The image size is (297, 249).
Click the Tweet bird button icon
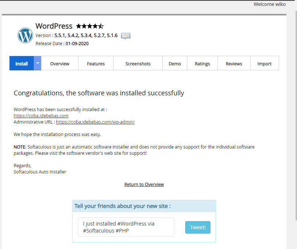[198, 227]
